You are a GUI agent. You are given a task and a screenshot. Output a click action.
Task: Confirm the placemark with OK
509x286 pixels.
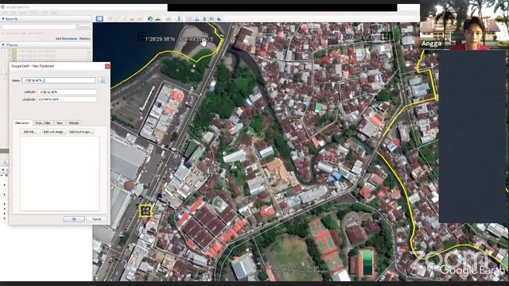click(74, 219)
